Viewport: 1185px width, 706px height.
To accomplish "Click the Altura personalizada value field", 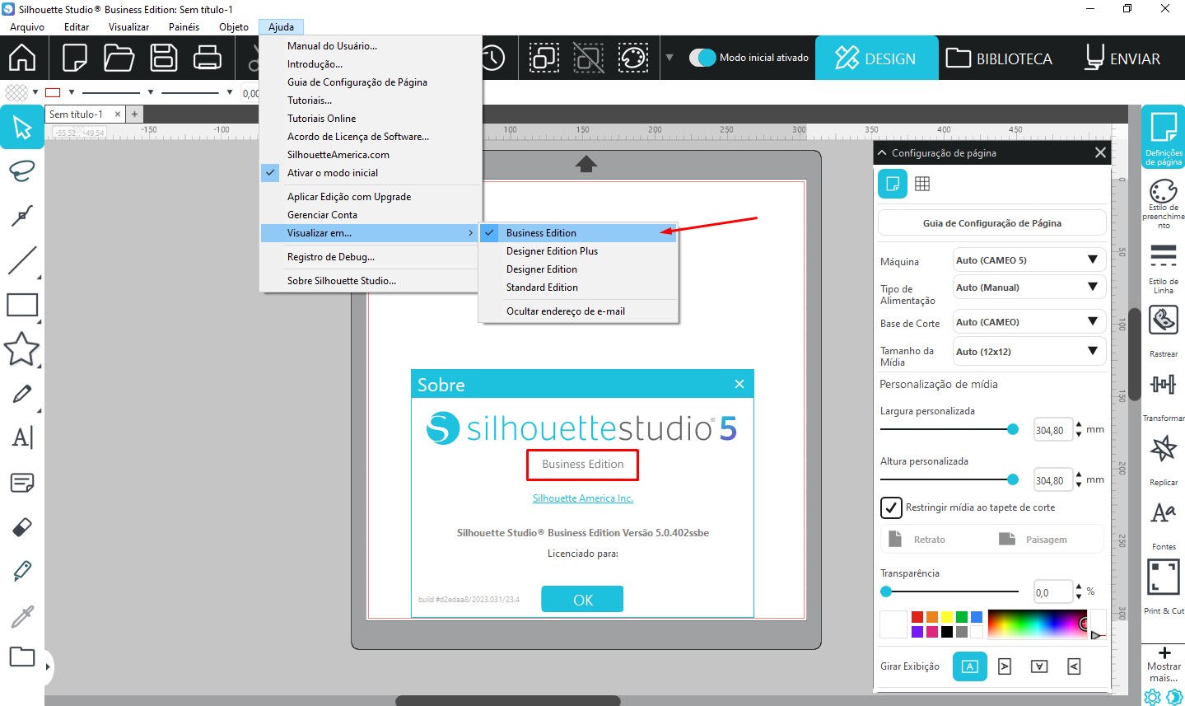I will click(x=1053, y=480).
